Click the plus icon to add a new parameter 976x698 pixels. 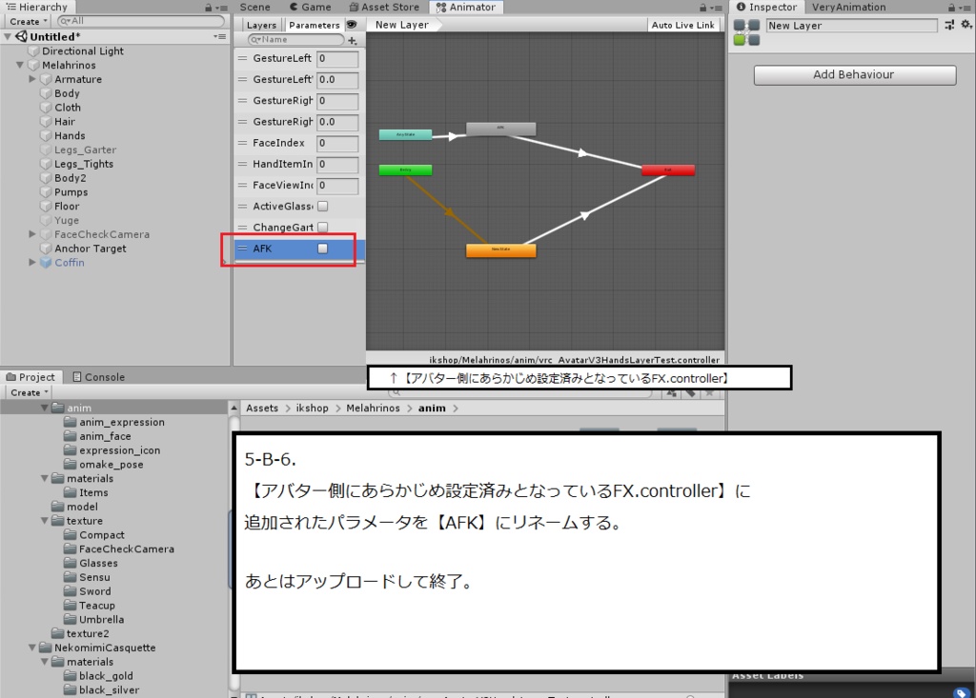352,40
